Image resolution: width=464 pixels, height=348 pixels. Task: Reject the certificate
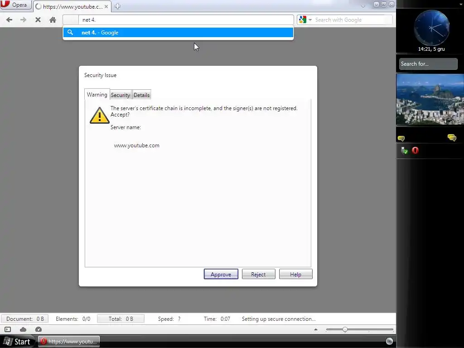[258, 274]
